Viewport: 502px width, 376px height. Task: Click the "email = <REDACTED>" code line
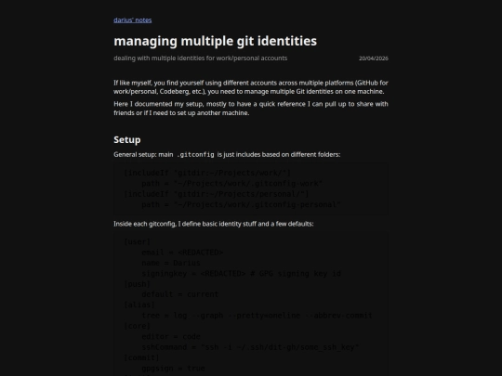tap(182, 253)
